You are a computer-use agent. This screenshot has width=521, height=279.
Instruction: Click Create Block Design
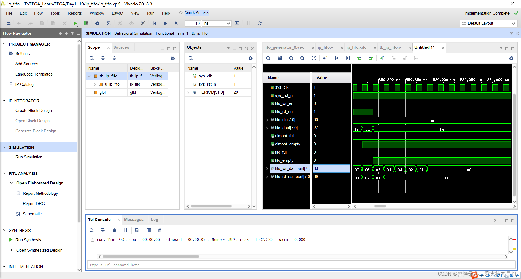[x=34, y=111]
